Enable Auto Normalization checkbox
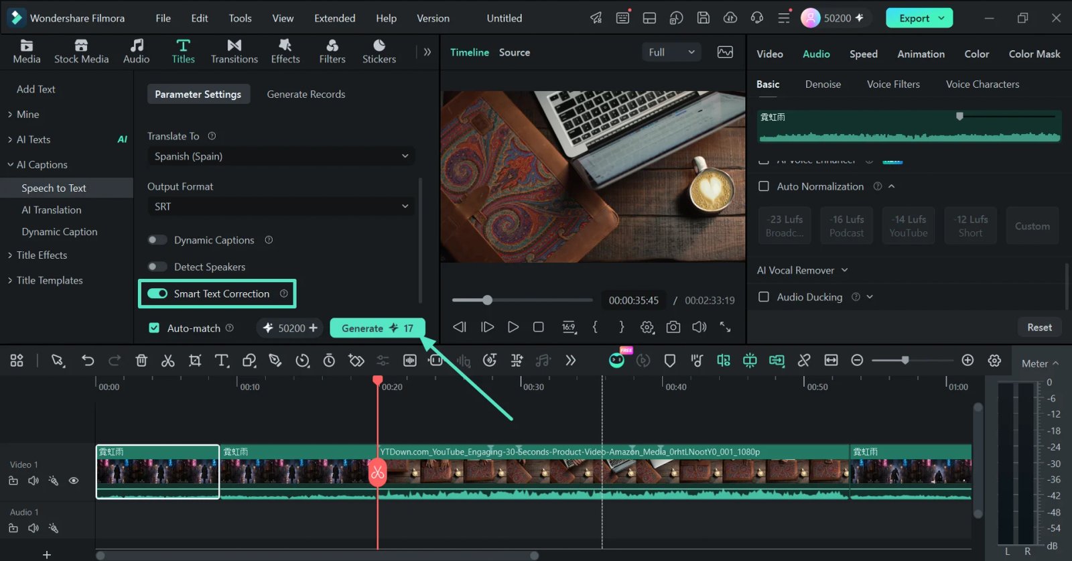Viewport: 1072px width, 561px height. click(x=764, y=186)
